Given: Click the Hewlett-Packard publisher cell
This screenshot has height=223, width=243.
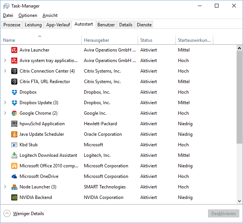Looking at the screenshot, I should pyautogui.click(x=100, y=124).
